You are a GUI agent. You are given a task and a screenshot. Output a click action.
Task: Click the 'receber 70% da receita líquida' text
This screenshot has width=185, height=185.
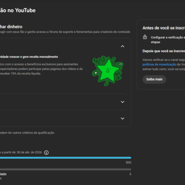coord(21,74)
